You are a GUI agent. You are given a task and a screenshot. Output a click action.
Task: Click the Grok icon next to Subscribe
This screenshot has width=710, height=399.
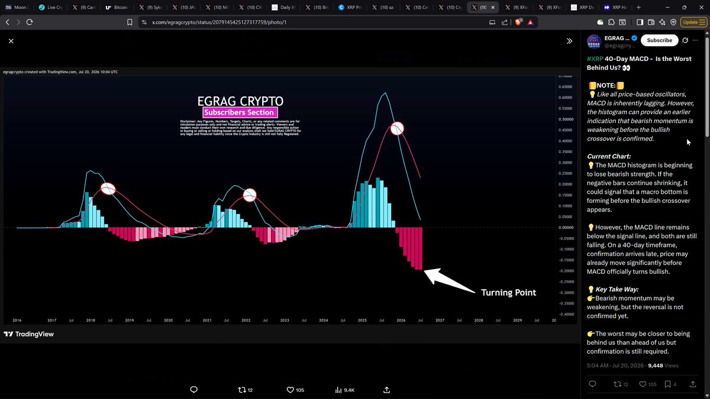pos(685,40)
